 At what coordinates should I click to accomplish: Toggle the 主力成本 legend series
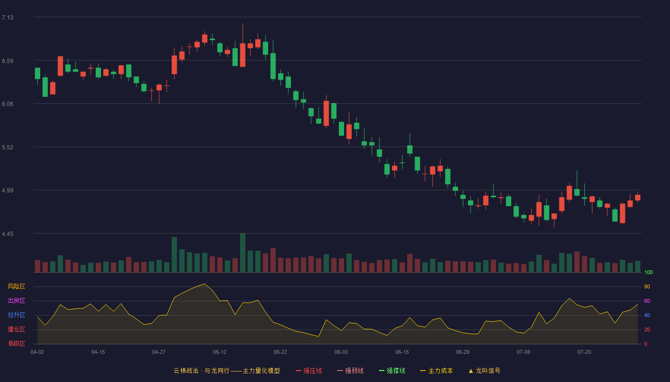436,371
